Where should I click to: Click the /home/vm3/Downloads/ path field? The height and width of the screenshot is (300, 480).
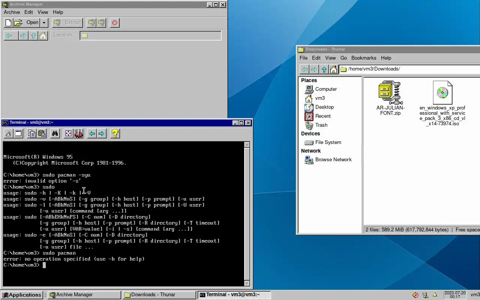click(x=409, y=69)
